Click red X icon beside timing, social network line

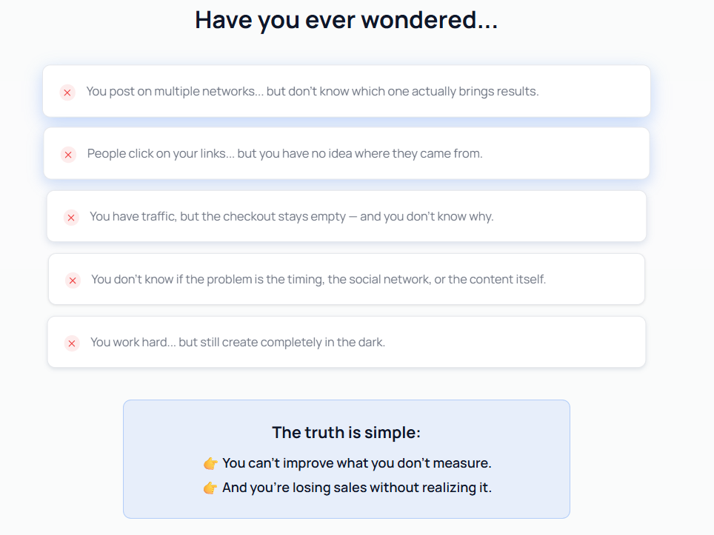coord(73,280)
